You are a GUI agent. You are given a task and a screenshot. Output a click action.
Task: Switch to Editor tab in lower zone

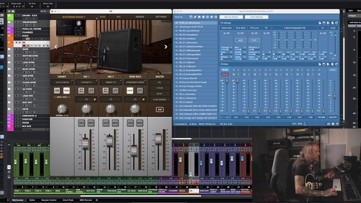point(32,200)
